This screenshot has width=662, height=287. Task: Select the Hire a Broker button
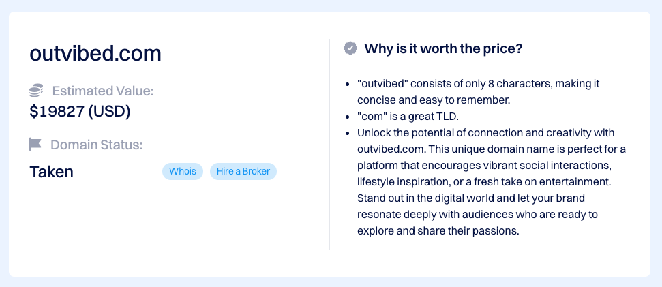[x=243, y=171]
